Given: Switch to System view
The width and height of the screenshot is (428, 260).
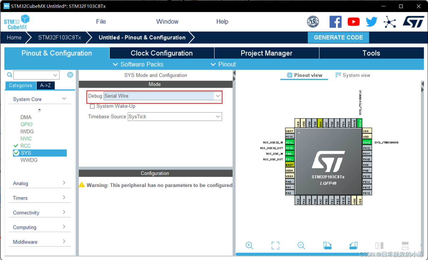Looking at the screenshot, I should pyautogui.click(x=353, y=75).
